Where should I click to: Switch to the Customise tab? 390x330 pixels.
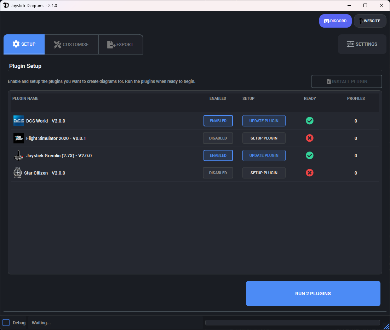coord(71,44)
